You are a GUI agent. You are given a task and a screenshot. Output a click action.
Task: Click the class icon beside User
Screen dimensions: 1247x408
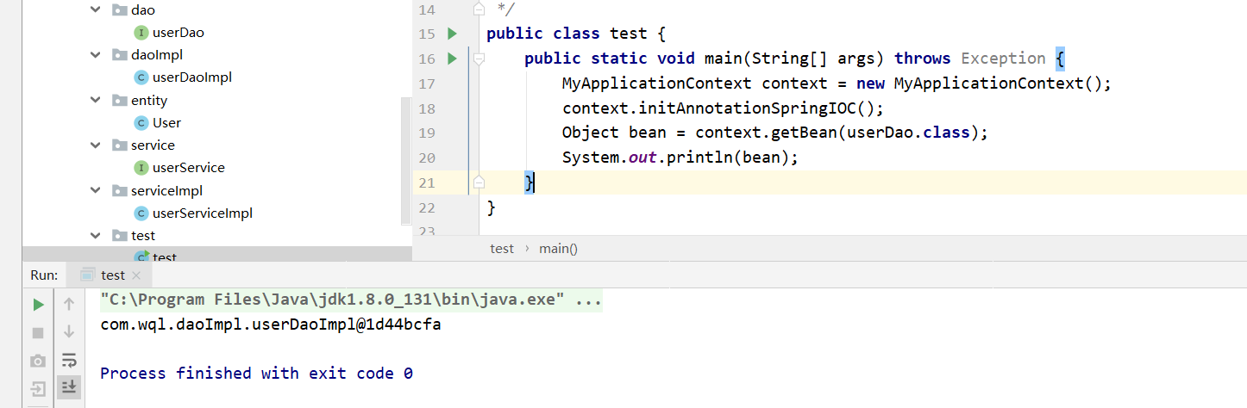(141, 122)
